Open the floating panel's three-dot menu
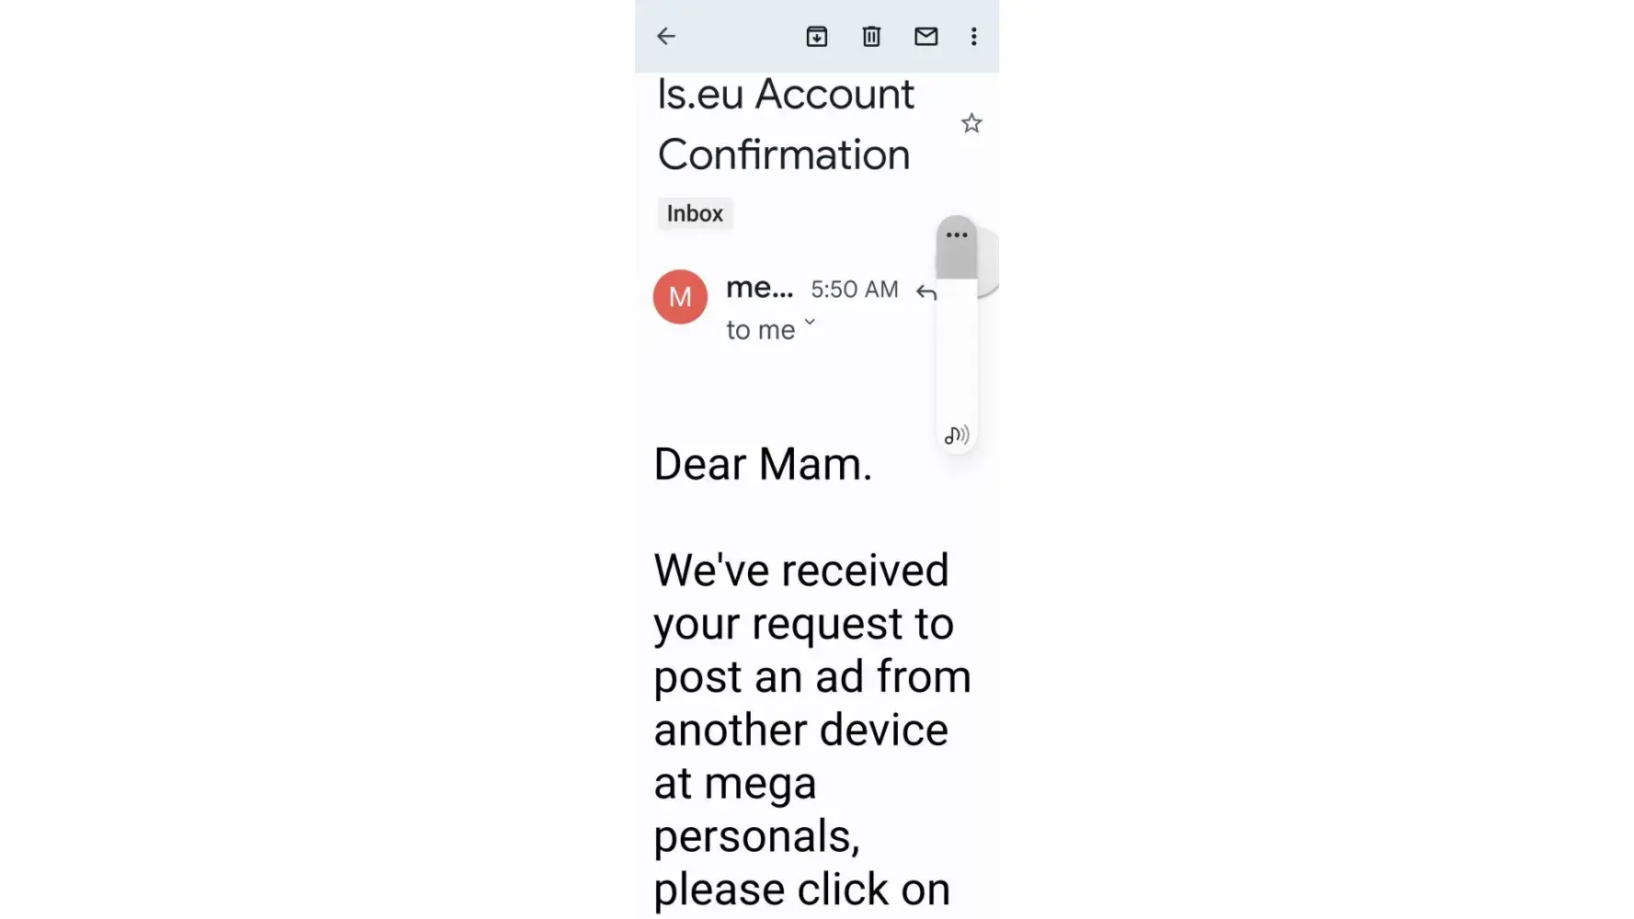 (957, 235)
